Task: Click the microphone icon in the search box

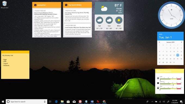Action: point(45,102)
